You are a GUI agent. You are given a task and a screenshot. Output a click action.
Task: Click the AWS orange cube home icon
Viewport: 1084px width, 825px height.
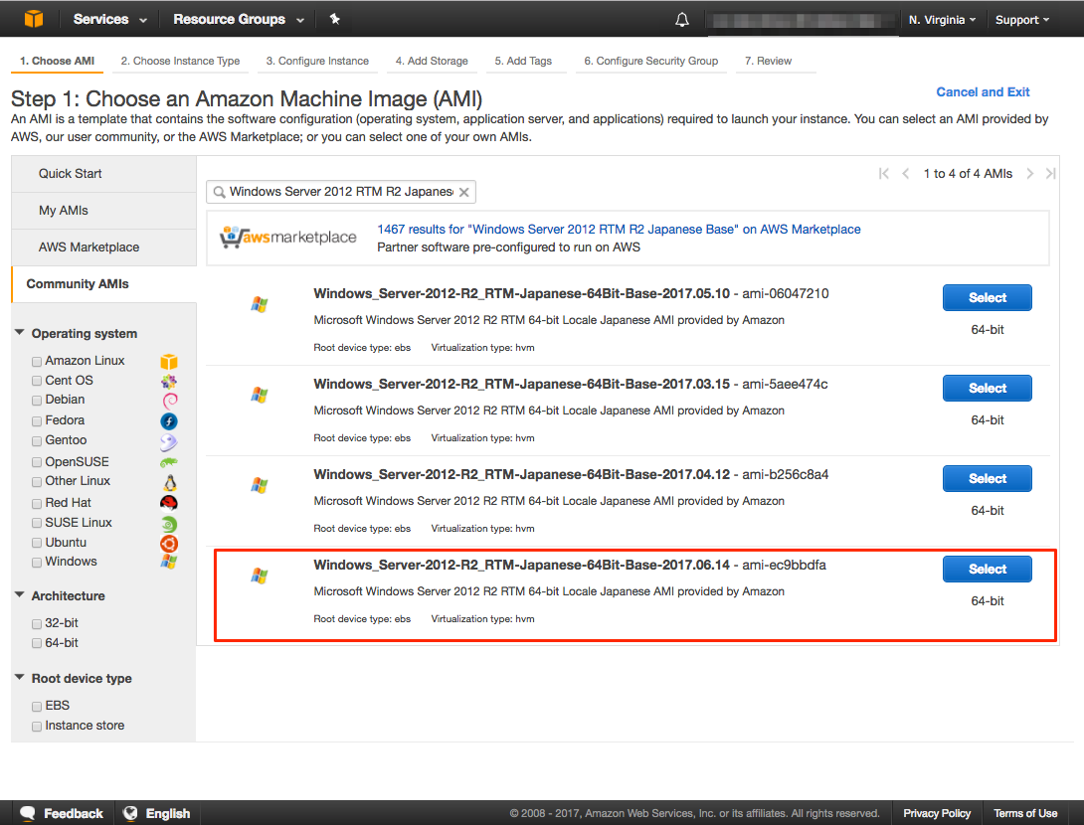coord(34,19)
